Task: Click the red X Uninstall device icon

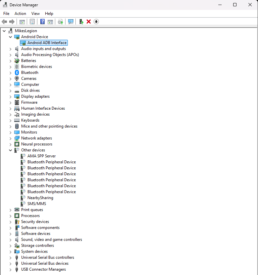Action: pos(89,22)
